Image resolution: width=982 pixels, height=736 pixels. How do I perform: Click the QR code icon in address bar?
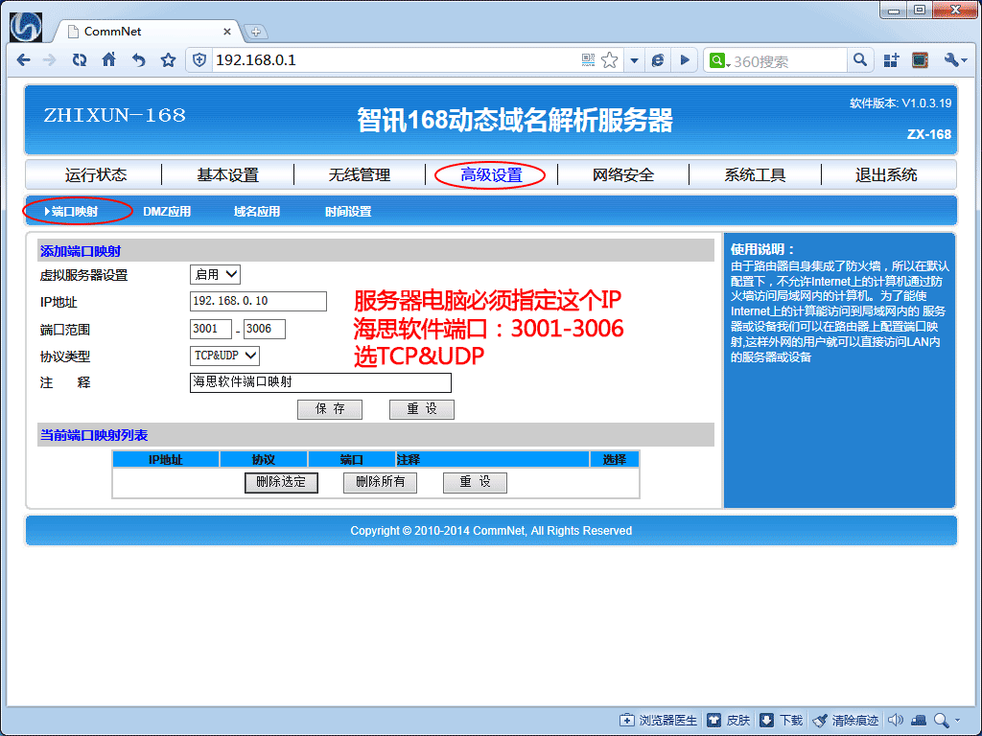coord(588,60)
